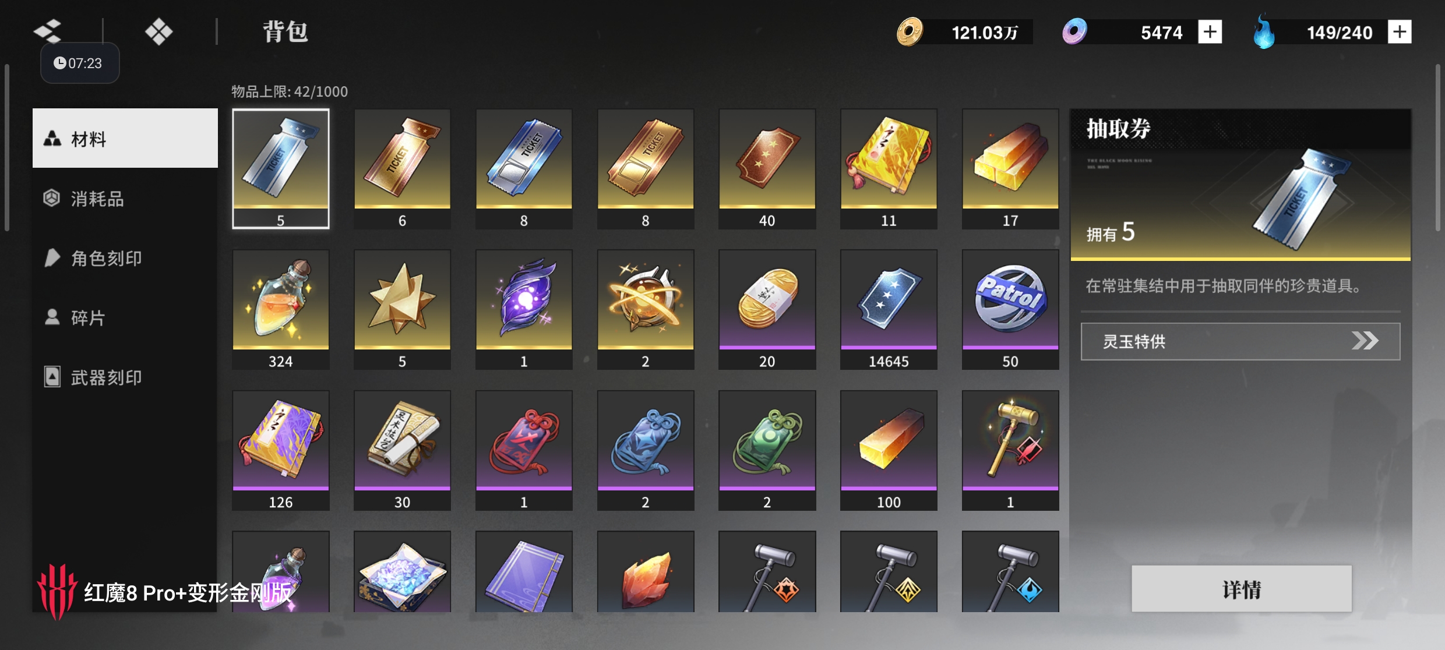Open the 详情 details button

1242,589
